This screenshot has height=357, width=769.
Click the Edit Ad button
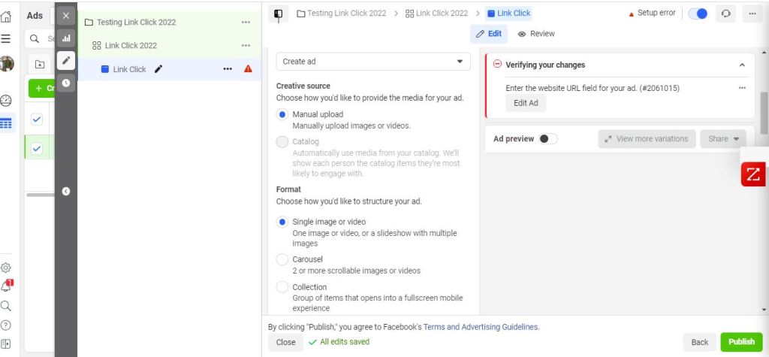coord(526,104)
